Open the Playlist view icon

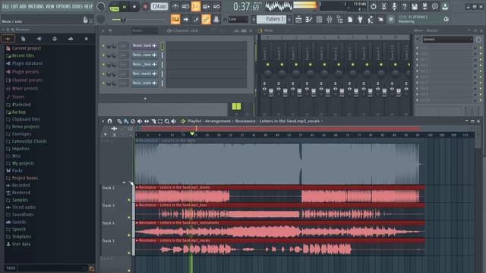[x=298, y=20]
